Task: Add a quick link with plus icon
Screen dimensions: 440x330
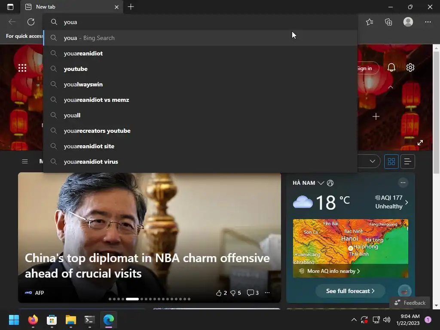Action: [376, 116]
